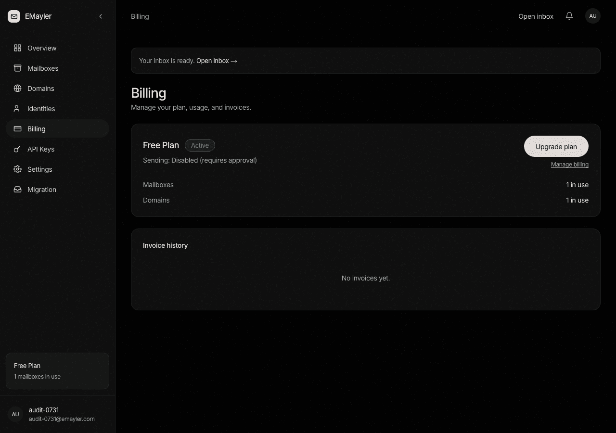Open Settings menu label
Viewport: 616px width, 433px height.
(40, 169)
